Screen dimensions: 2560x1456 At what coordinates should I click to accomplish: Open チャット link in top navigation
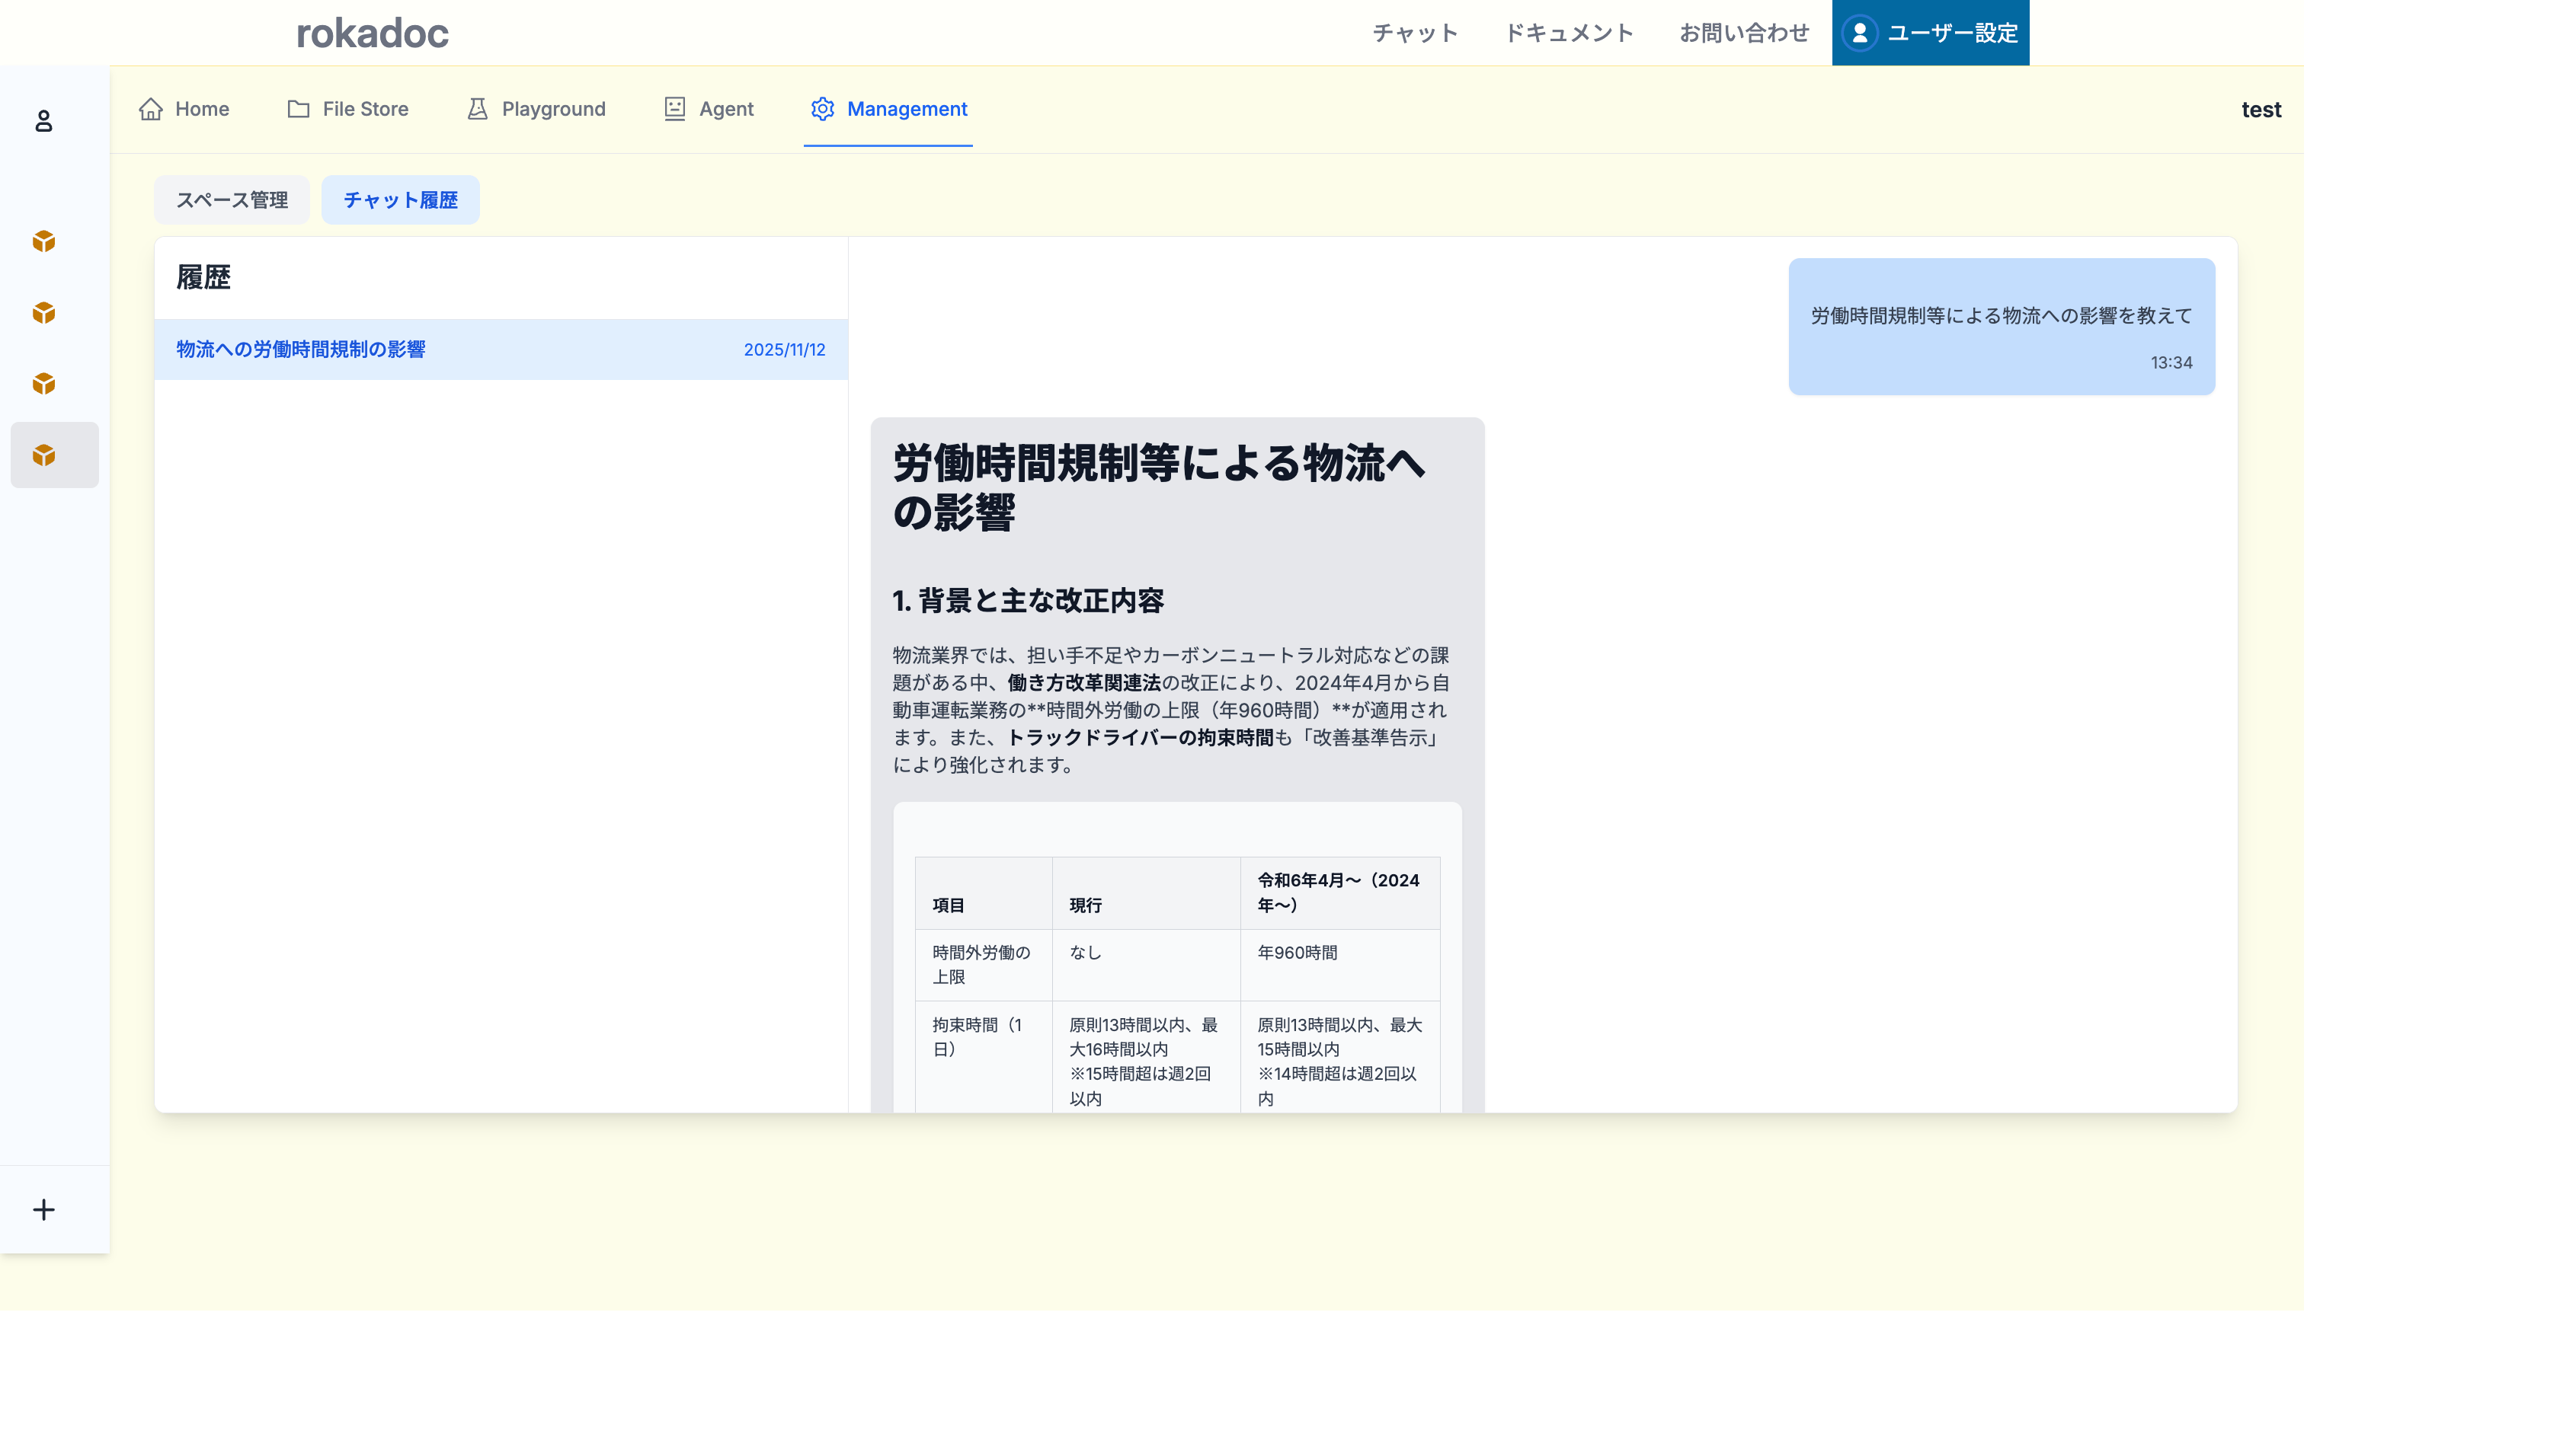tap(1415, 33)
